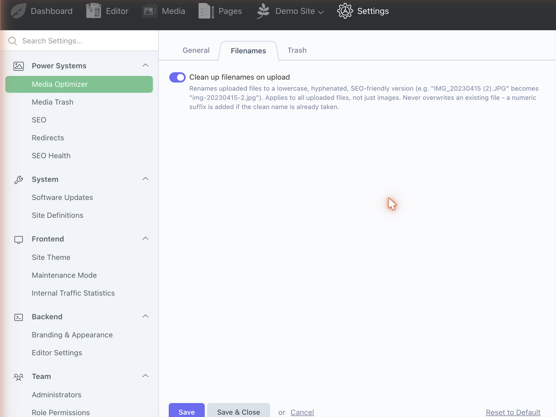Click the Demo Site plant icon
The width and height of the screenshot is (556, 417).
(x=263, y=11)
